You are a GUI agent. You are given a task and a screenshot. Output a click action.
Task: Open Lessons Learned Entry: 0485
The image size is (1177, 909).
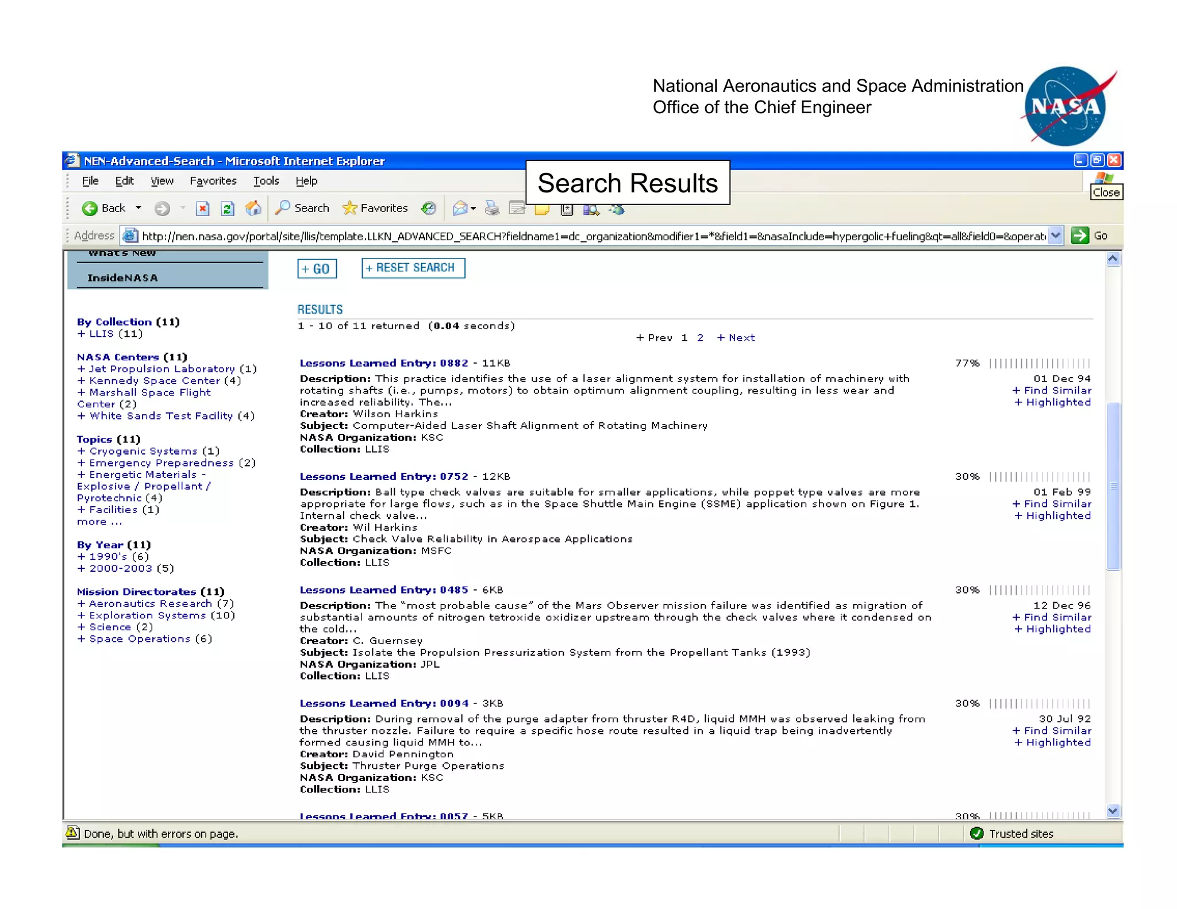coord(384,590)
